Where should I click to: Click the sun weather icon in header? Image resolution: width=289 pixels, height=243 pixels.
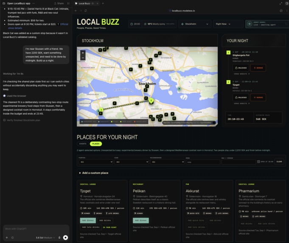point(145,24)
